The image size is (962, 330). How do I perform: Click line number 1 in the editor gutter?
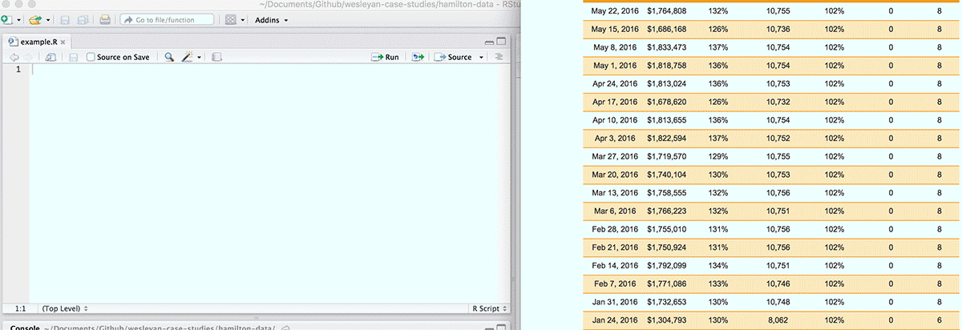[x=18, y=70]
